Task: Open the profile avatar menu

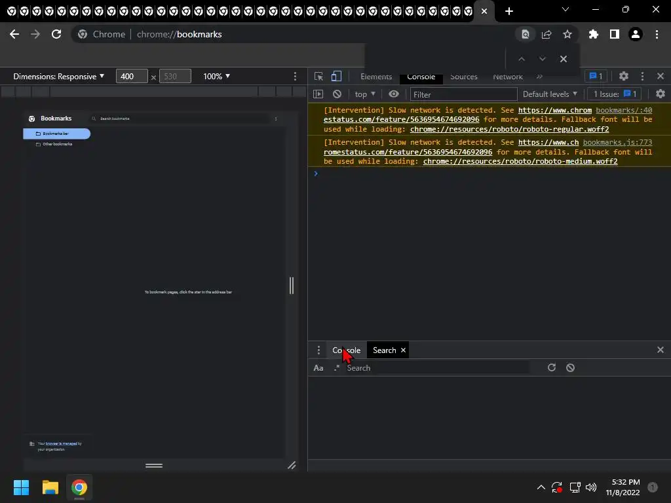Action: [x=636, y=34]
